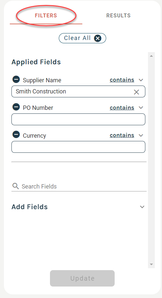Click the X icon inside Clear All
Screen dimensions: 162x298
coord(98,38)
